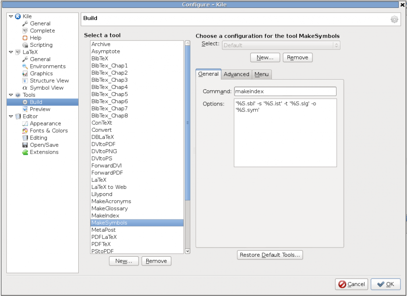Select the ForwardPDF tool
The image size is (407, 296).
click(137, 173)
